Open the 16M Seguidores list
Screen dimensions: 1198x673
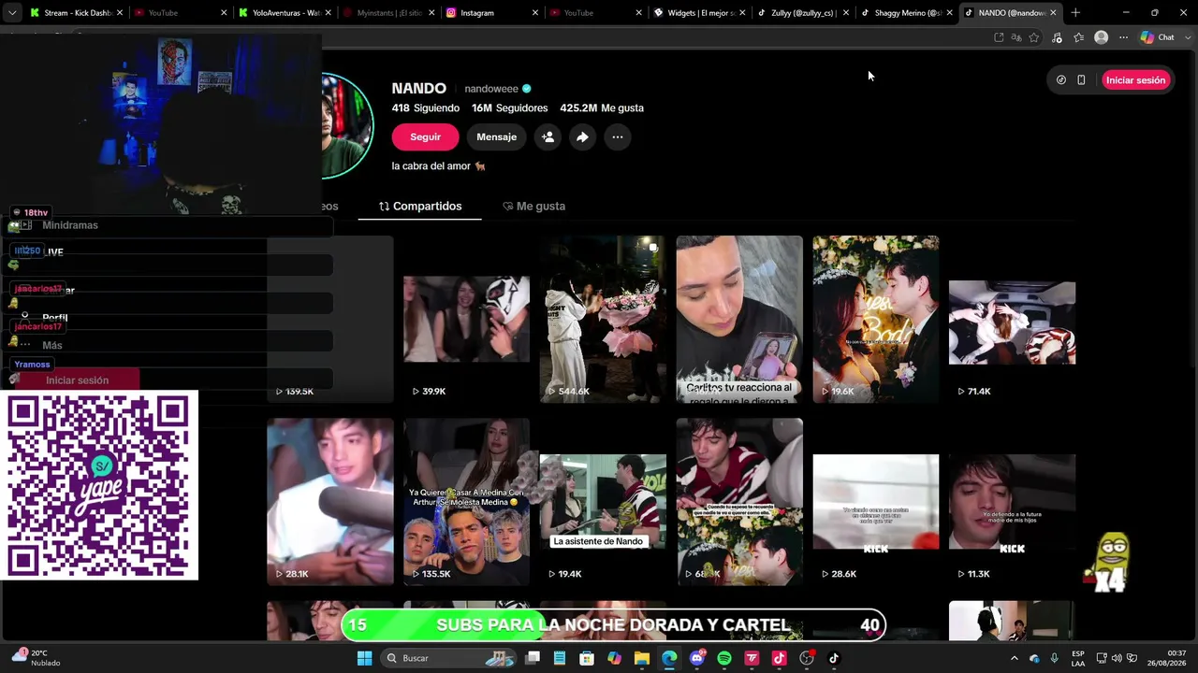[x=509, y=108]
